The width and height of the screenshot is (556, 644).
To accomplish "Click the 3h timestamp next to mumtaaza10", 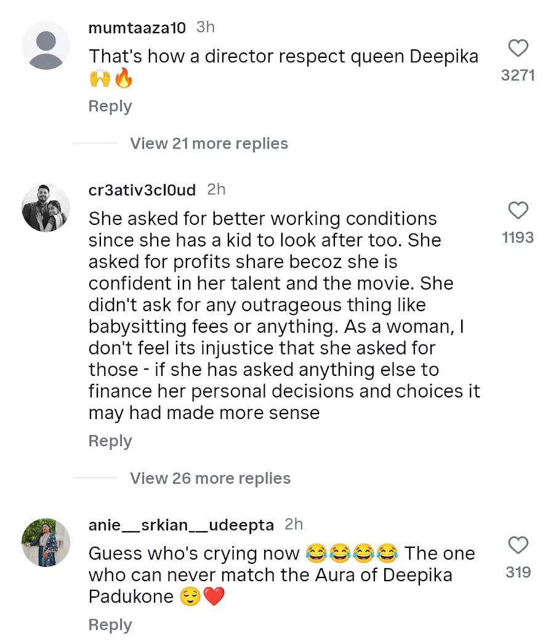I will (x=205, y=27).
